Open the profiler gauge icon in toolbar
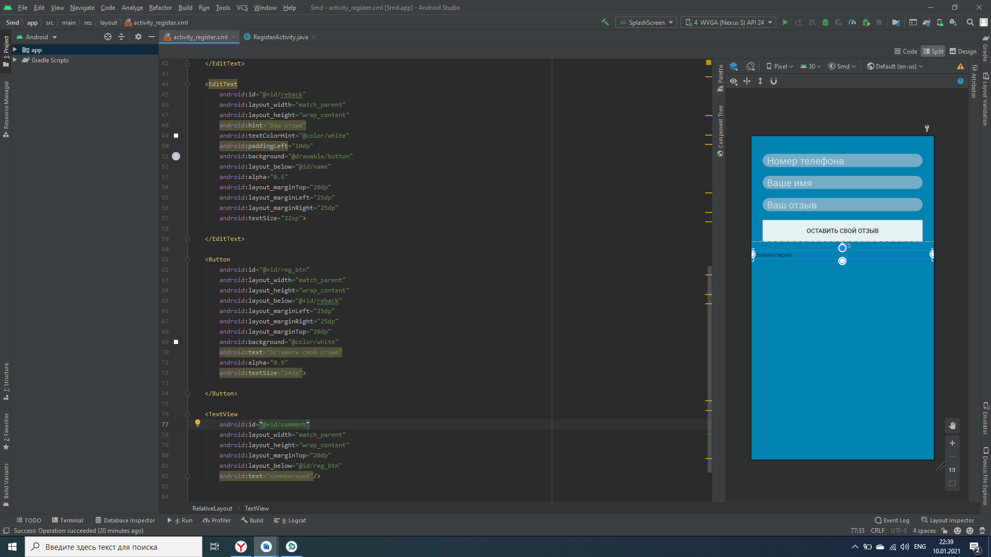This screenshot has width=991, height=557. (x=852, y=22)
